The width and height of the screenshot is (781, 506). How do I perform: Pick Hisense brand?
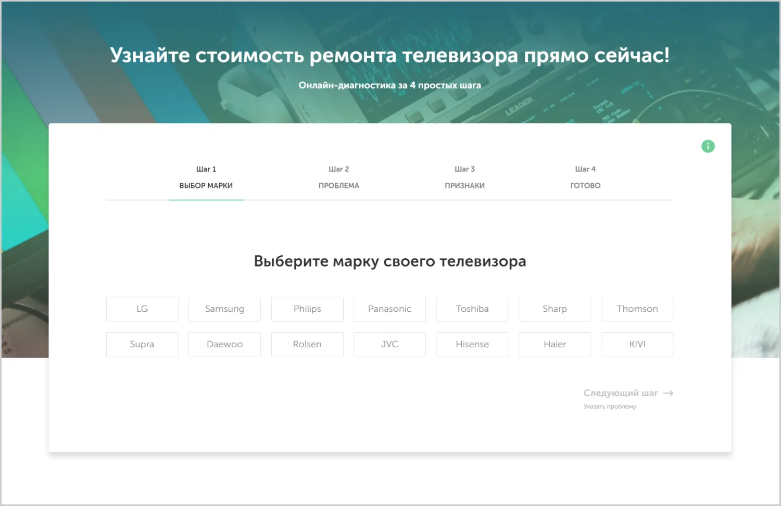click(472, 345)
